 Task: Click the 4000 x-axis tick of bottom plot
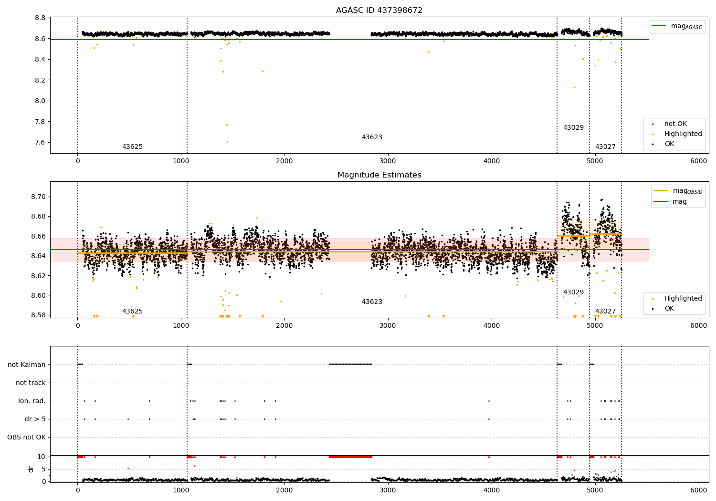tap(491, 491)
